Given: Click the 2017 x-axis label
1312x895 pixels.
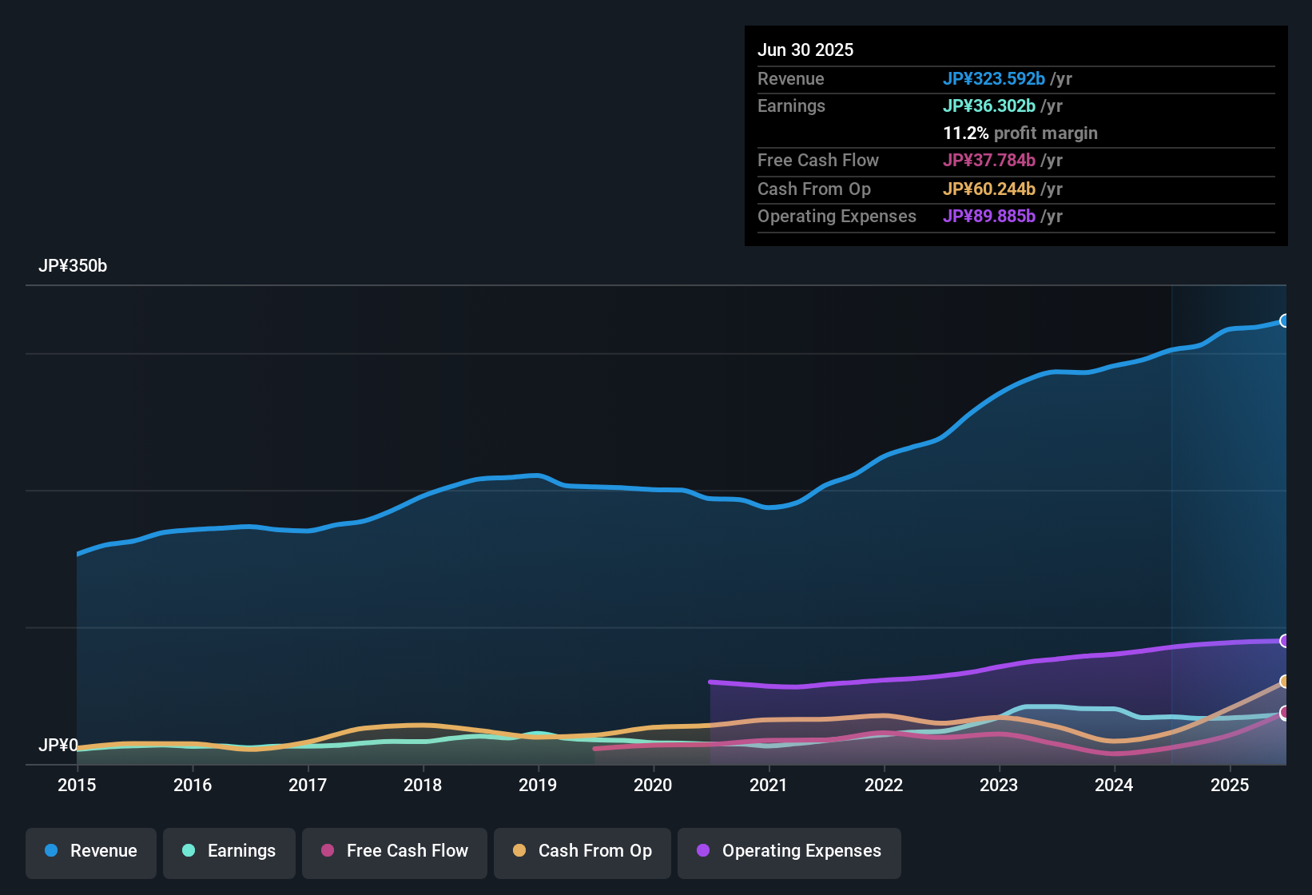Looking at the screenshot, I should (308, 786).
